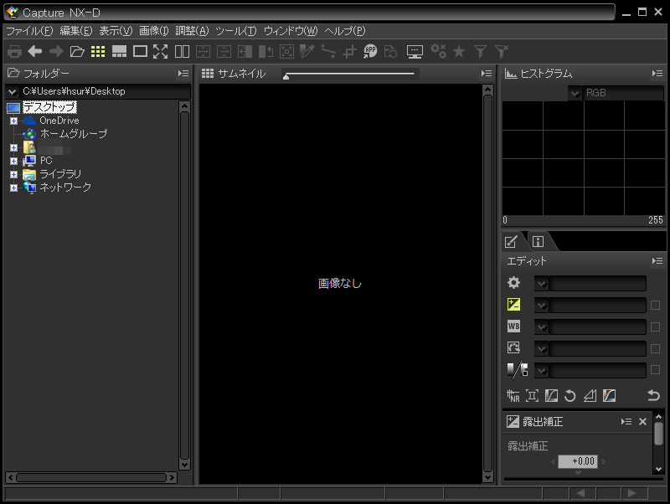670x504 pixels.
Task: Open the RGB histogram channel dropdown
Action: 575,93
